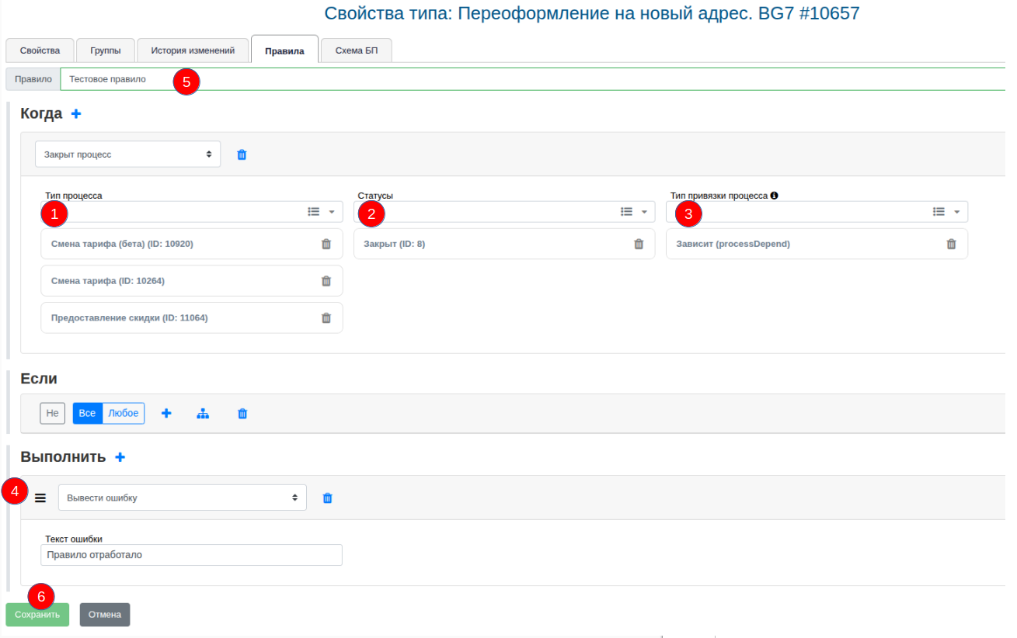Show info tooltip for Тип привязки процесса
The height and width of the screenshot is (638, 1017).
(775, 196)
